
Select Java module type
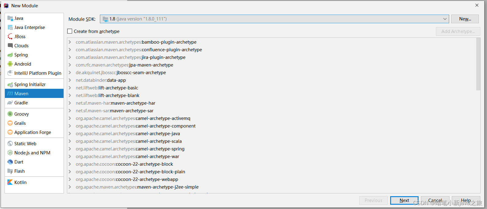point(34,18)
